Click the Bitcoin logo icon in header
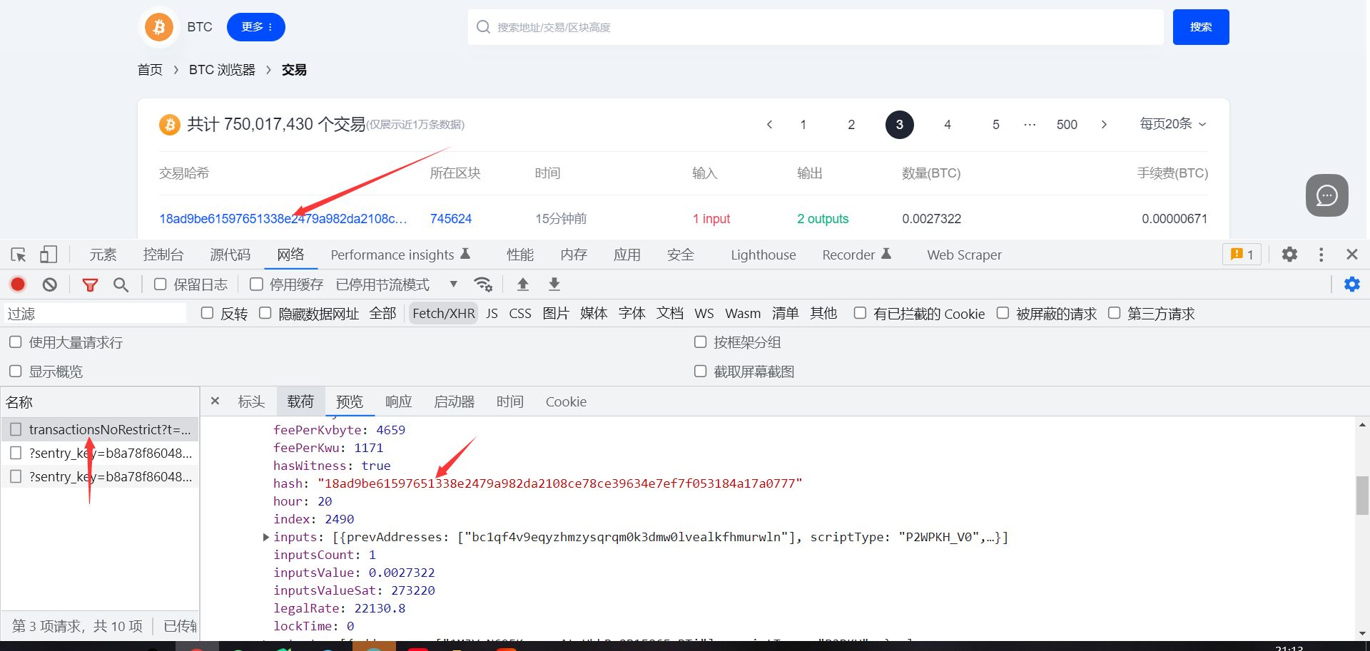This screenshot has width=1370, height=651. click(x=158, y=27)
